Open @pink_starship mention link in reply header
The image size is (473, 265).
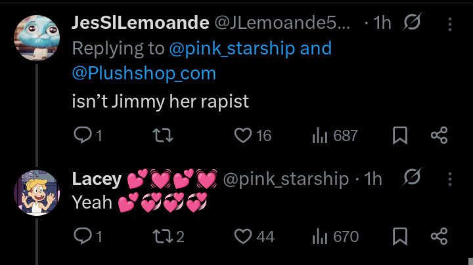point(232,48)
